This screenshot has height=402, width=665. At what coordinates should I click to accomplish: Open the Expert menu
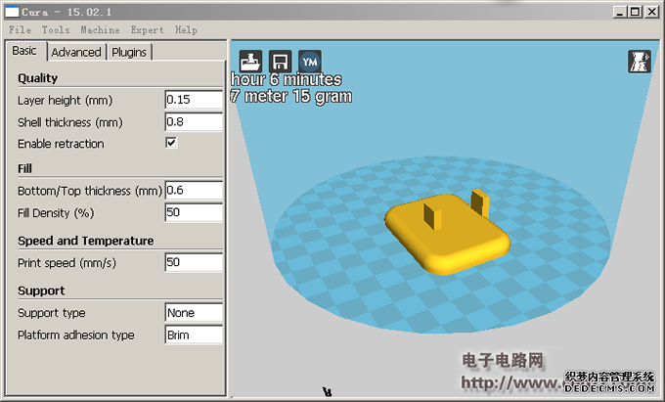click(147, 29)
